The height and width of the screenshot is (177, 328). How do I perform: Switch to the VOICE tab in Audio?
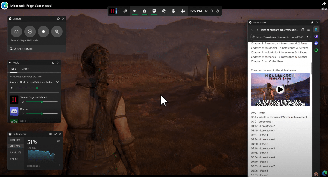[x=25, y=69]
